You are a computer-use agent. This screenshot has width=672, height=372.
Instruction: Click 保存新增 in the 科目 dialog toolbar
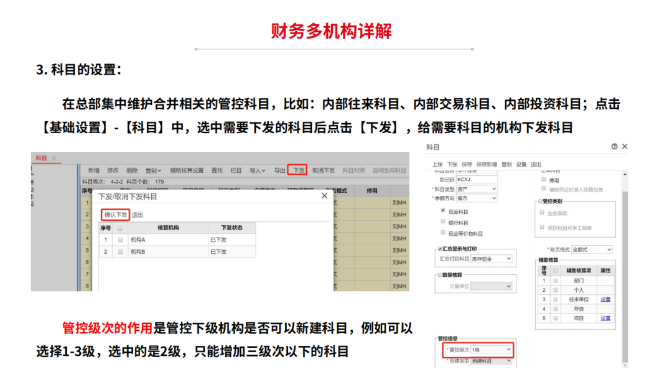(487, 164)
